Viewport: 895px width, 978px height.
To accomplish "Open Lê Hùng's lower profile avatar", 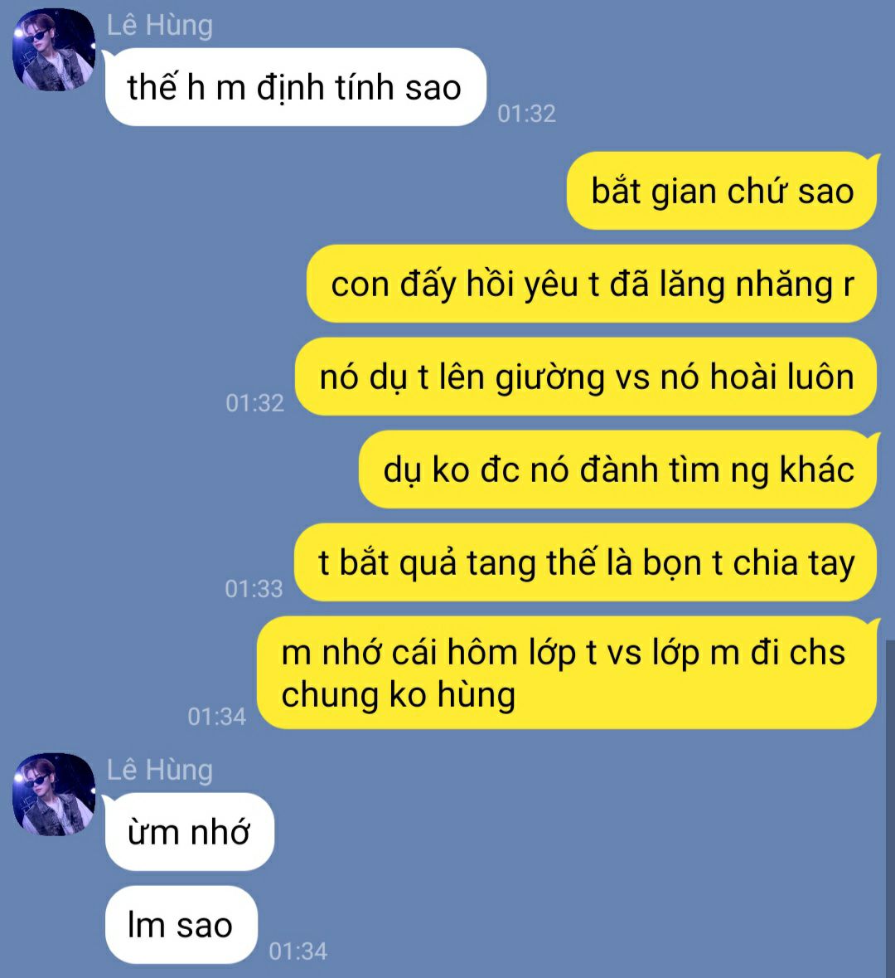I will [x=54, y=794].
